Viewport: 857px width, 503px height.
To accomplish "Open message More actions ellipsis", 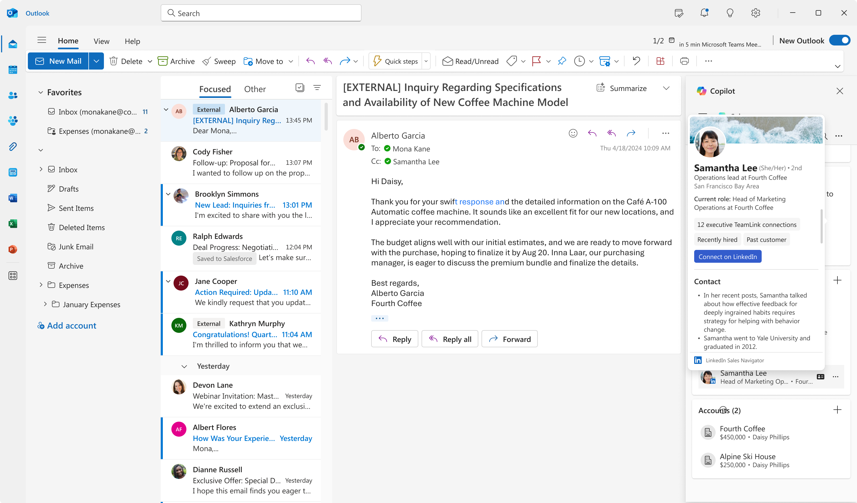I will coord(666,133).
